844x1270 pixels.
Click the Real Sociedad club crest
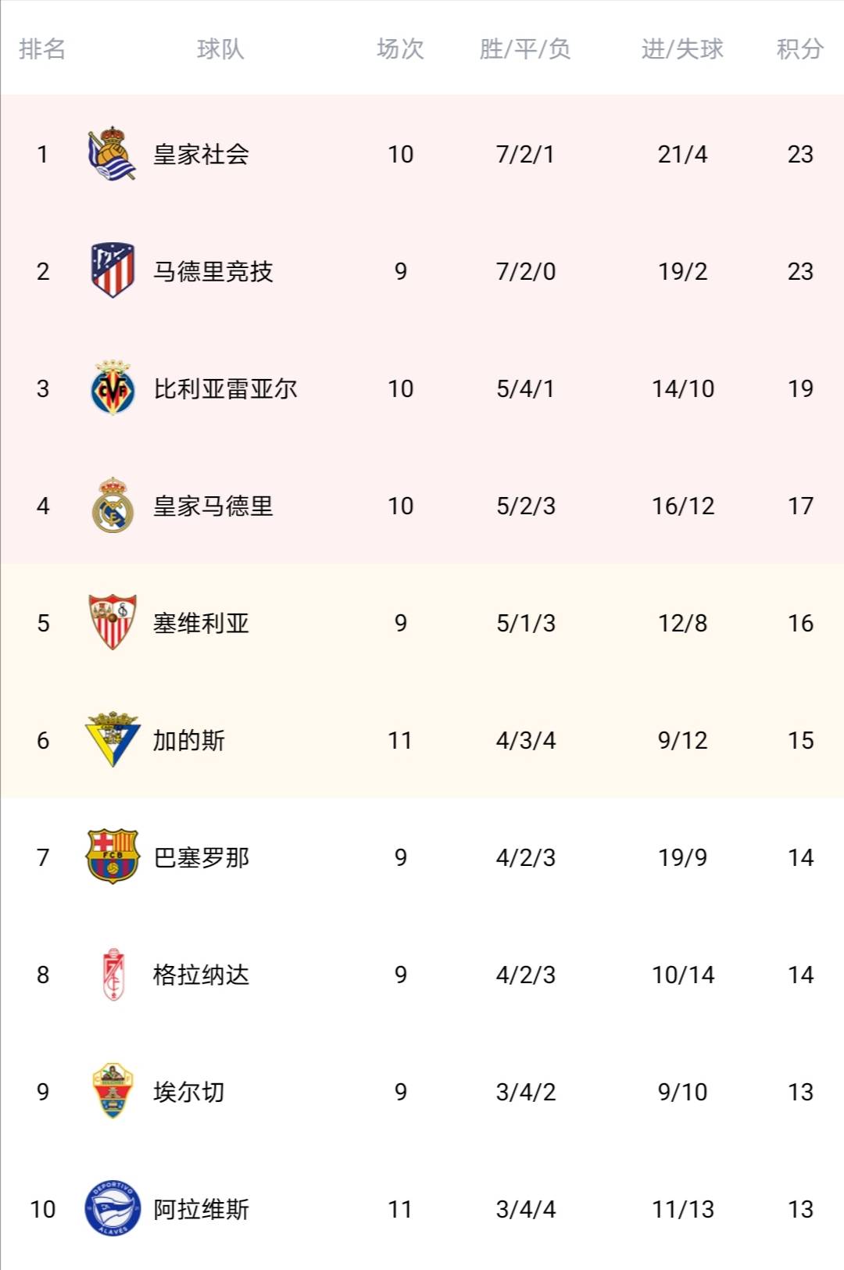coord(113,154)
